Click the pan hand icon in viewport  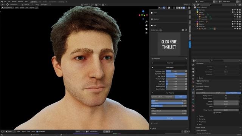(146, 25)
